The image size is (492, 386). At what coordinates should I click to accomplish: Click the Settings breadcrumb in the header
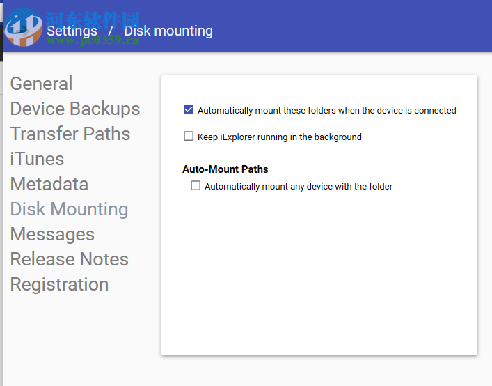click(72, 31)
